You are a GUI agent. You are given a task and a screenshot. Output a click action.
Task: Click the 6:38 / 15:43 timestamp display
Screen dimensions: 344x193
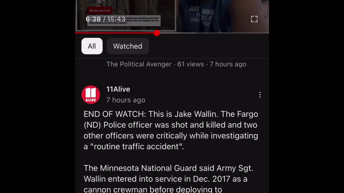[105, 19]
